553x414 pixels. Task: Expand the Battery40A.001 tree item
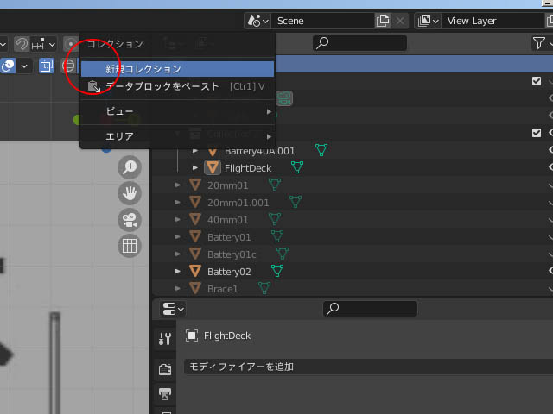click(195, 151)
